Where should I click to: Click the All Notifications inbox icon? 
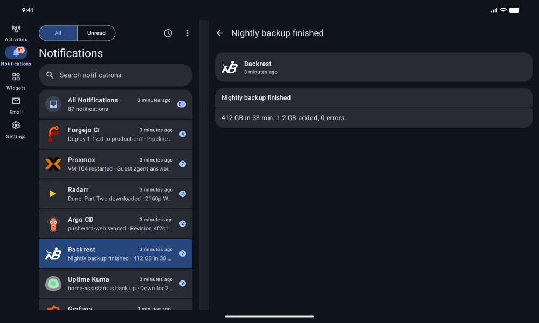click(x=53, y=104)
